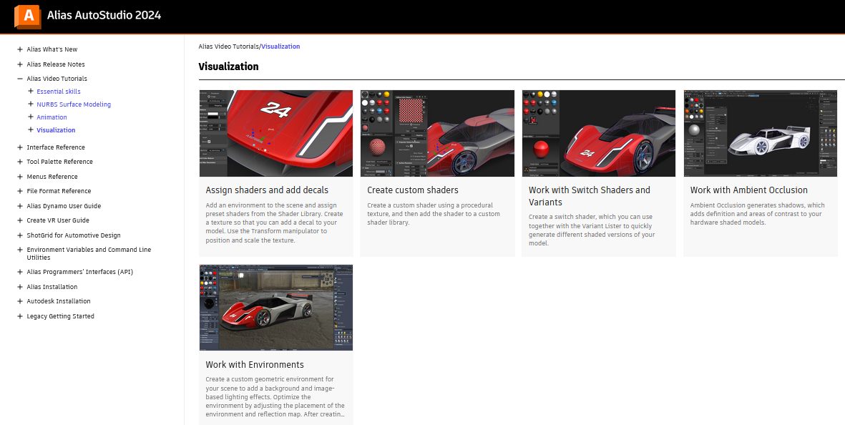845x425 pixels.
Task: Click the orange Alias AutoStudio logo icon
Action: (x=27, y=14)
